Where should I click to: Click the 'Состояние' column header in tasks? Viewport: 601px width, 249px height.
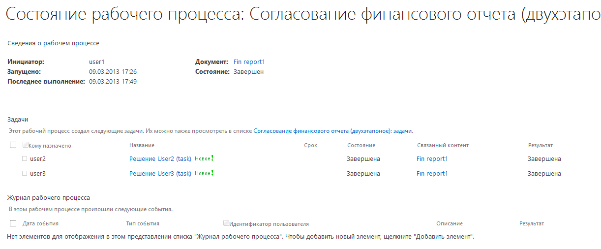pyautogui.click(x=361, y=145)
